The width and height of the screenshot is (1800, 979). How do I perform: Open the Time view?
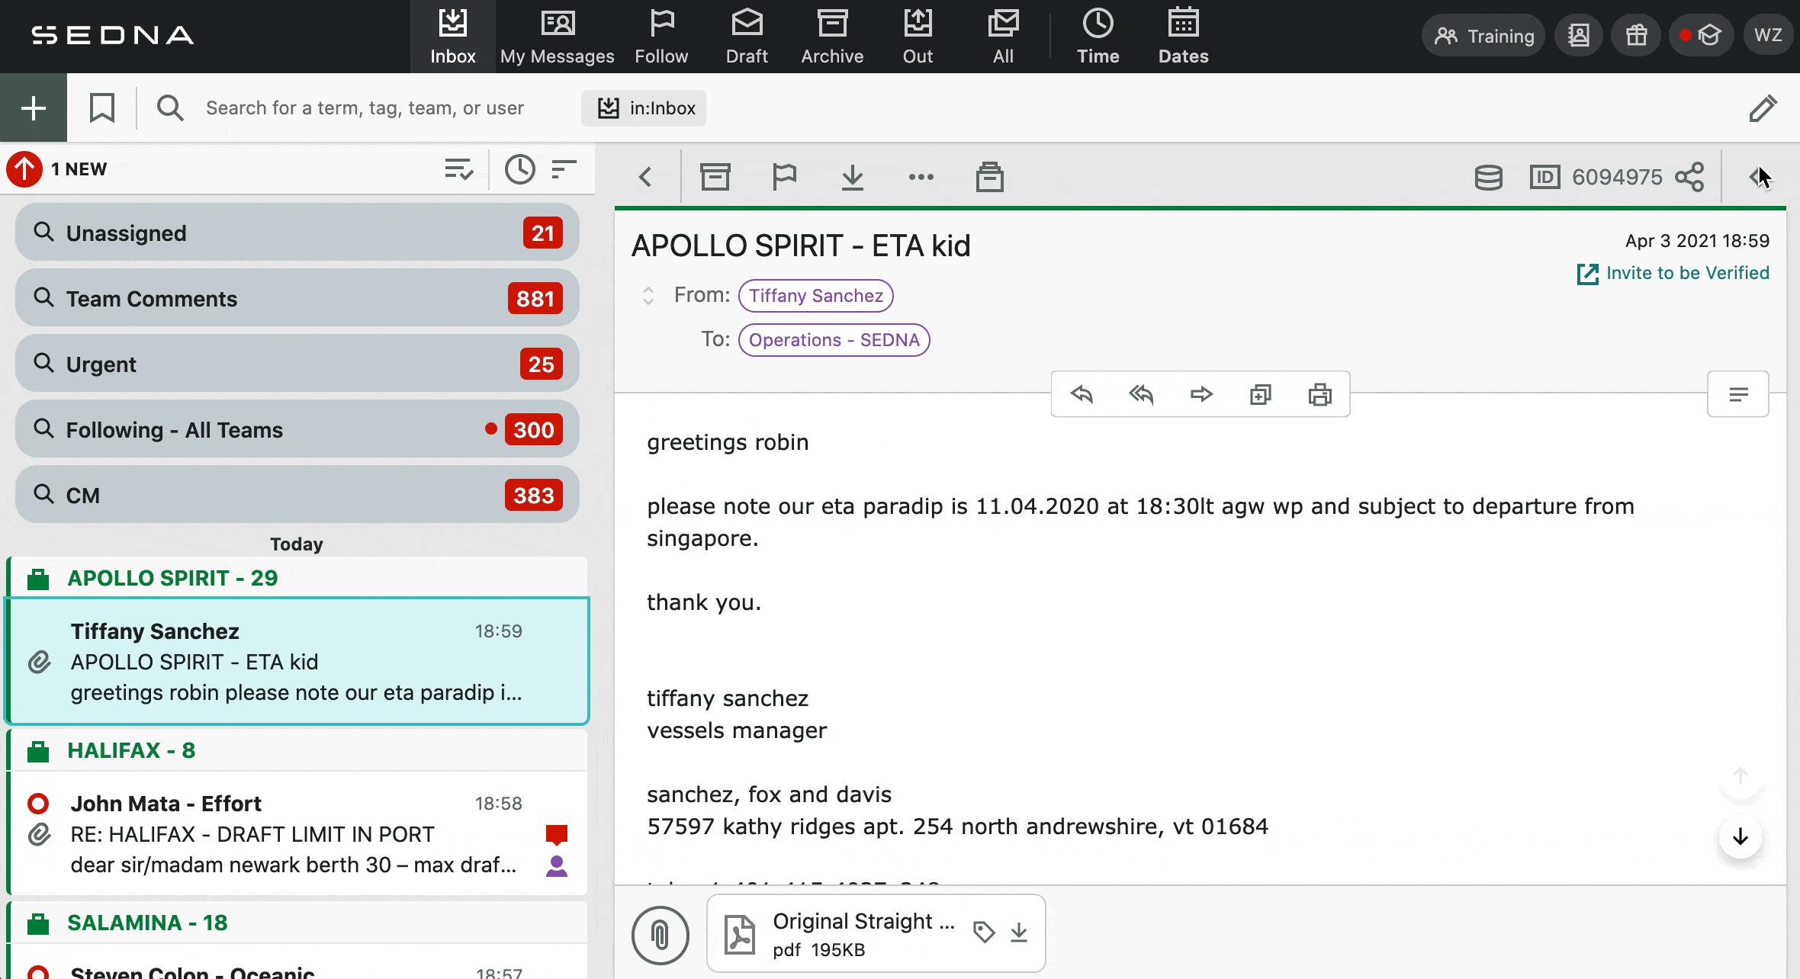(1098, 37)
